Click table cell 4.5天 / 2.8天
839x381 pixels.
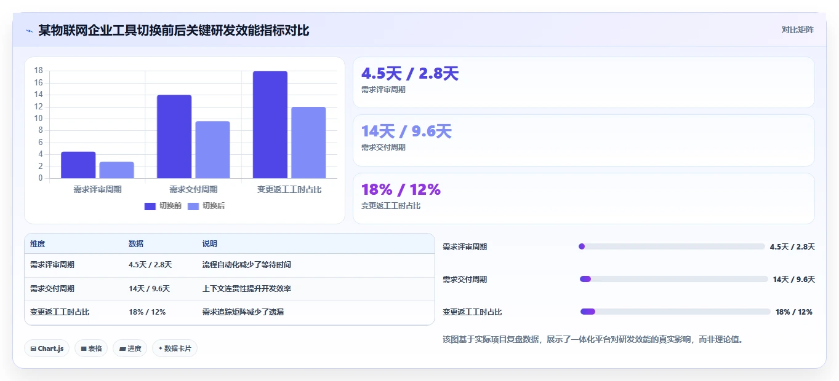[x=150, y=265]
